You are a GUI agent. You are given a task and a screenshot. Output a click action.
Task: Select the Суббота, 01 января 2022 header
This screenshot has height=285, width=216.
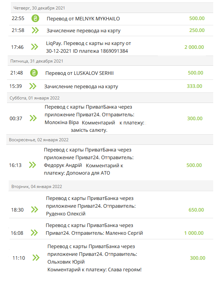(110, 98)
